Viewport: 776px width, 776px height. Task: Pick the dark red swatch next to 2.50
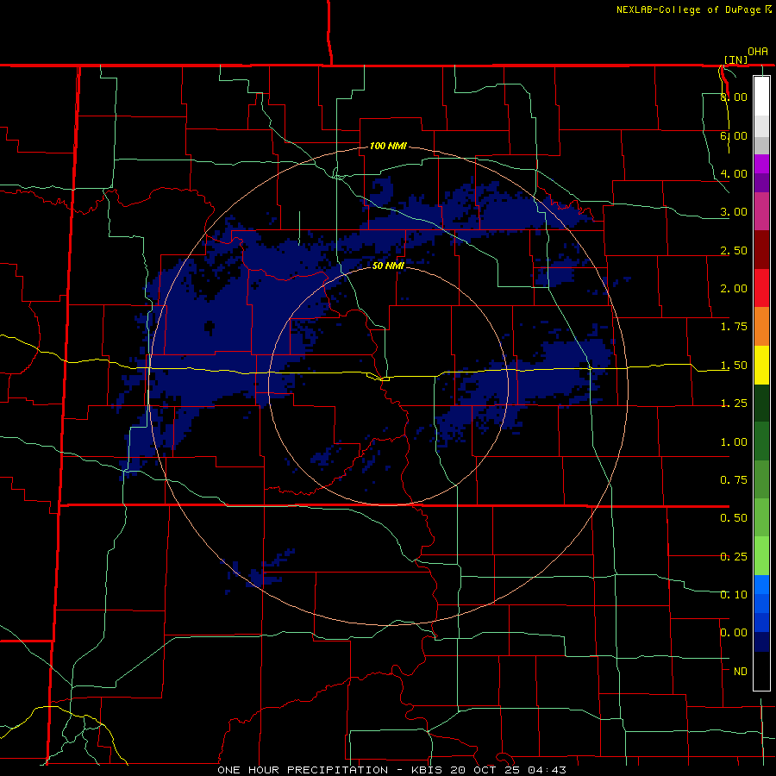pyautogui.click(x=761, y=250)
